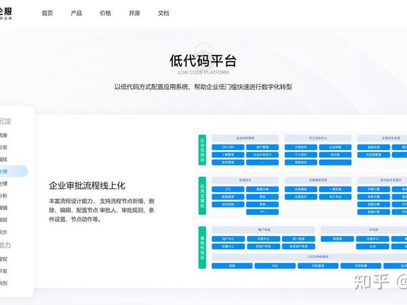The height and width of the screenshot is (305, 407).
Task: Select the sidebar item ending in 同步
Action: [4, 232]
